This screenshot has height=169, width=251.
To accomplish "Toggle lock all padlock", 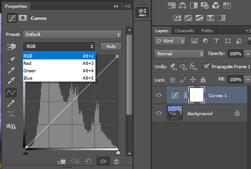I will [x=203, y=80].
